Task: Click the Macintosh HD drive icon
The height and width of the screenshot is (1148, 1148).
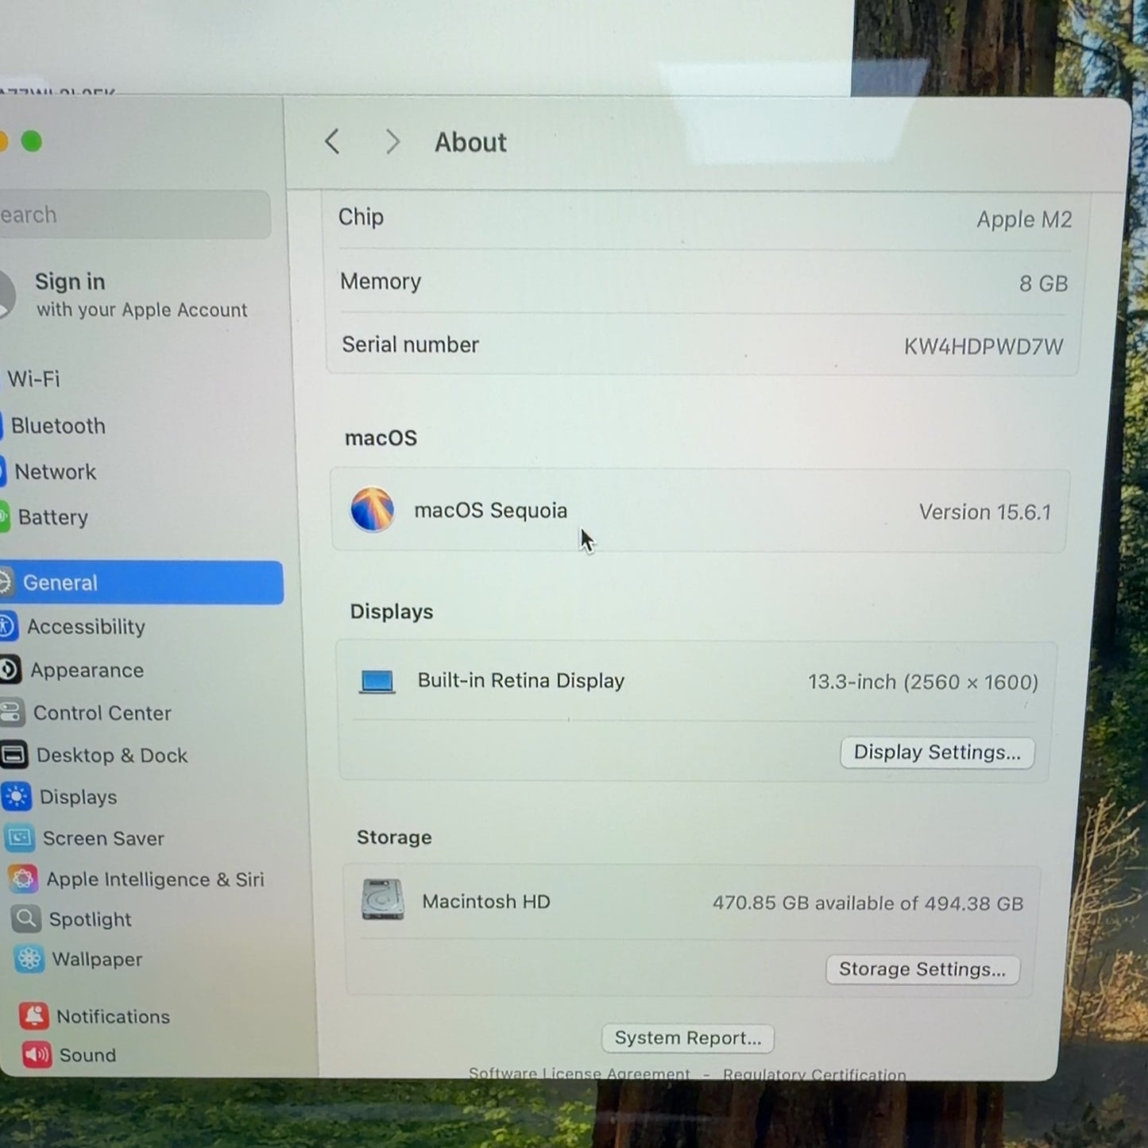Action: 382,899
